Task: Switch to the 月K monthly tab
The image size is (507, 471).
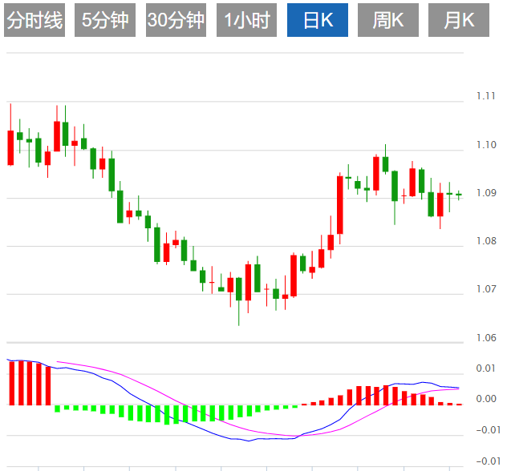Action: click(459, 20)
